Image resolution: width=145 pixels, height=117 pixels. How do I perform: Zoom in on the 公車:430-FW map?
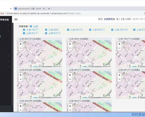point(21,106)
